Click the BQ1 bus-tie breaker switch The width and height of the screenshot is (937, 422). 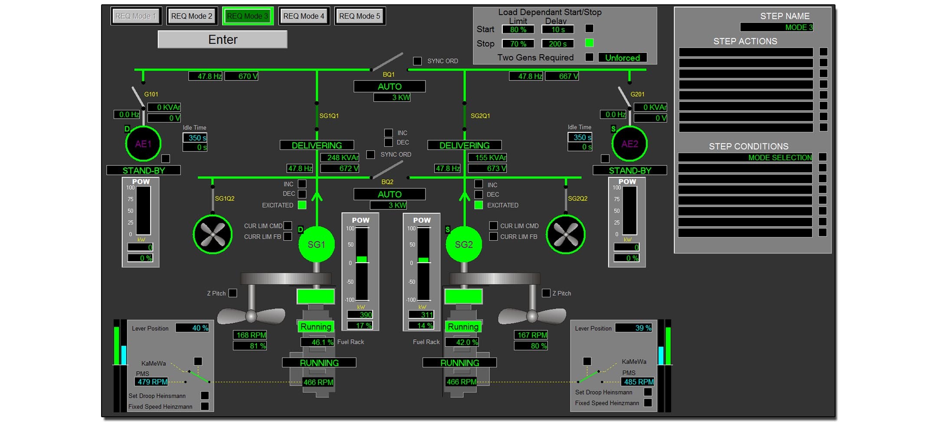pyautogui.click(x=388, y=62)
